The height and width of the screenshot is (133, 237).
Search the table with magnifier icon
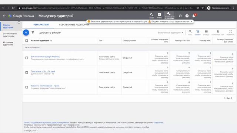coord(190,33)
